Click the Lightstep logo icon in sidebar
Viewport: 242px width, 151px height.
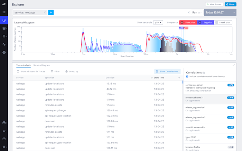coord(4,4)
